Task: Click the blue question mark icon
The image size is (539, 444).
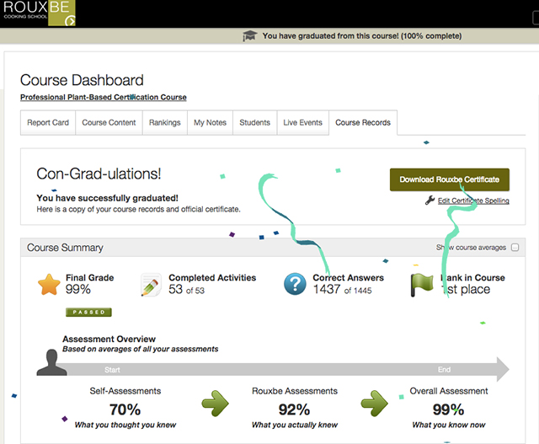Action: pyautogui.click(x=295, y=284)
